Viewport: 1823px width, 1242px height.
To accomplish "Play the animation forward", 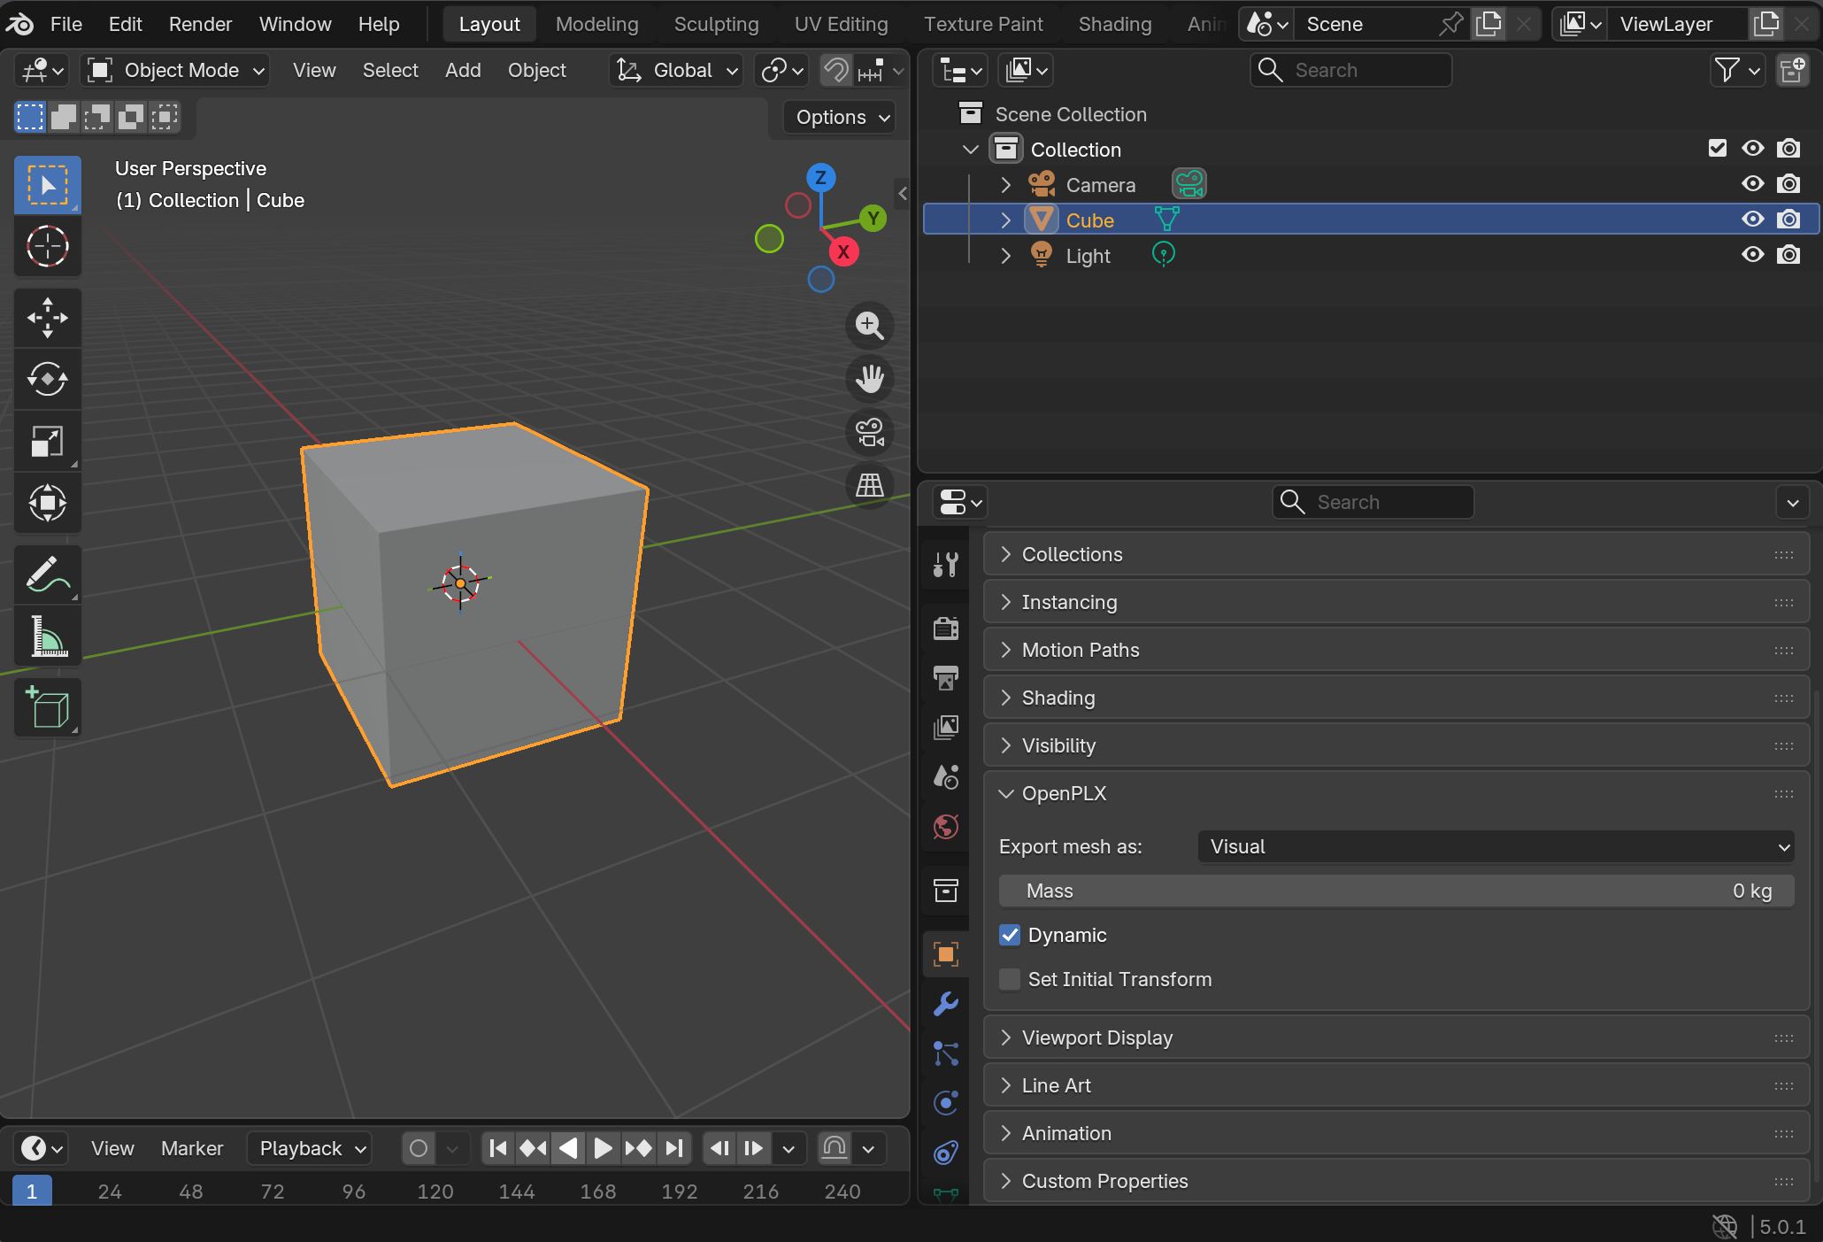I will click(x=603, y=1148).
